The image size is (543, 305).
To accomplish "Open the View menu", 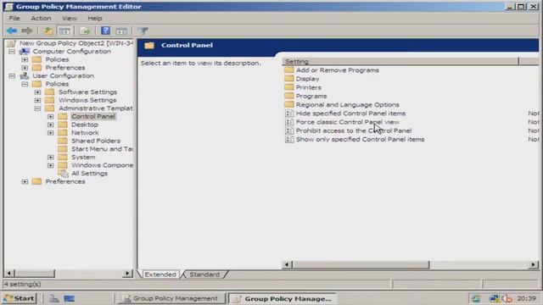I will [x=70, y=18].
